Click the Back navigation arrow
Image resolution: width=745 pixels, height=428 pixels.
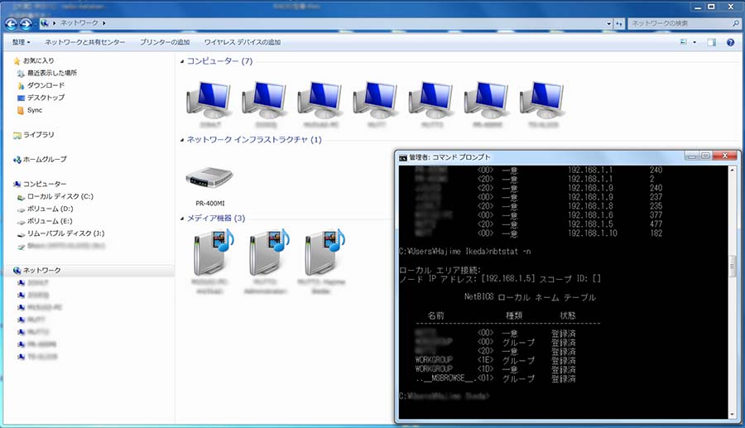(x=11, y=22)
